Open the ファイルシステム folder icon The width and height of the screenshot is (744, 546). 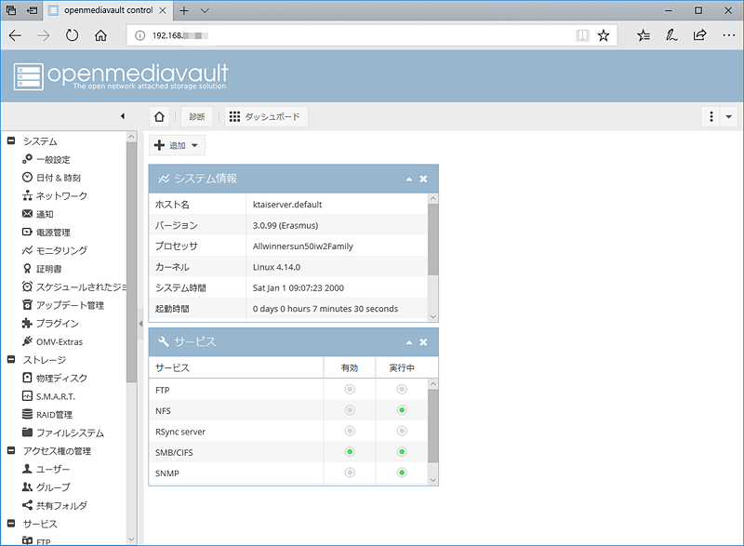click(29, 433)
